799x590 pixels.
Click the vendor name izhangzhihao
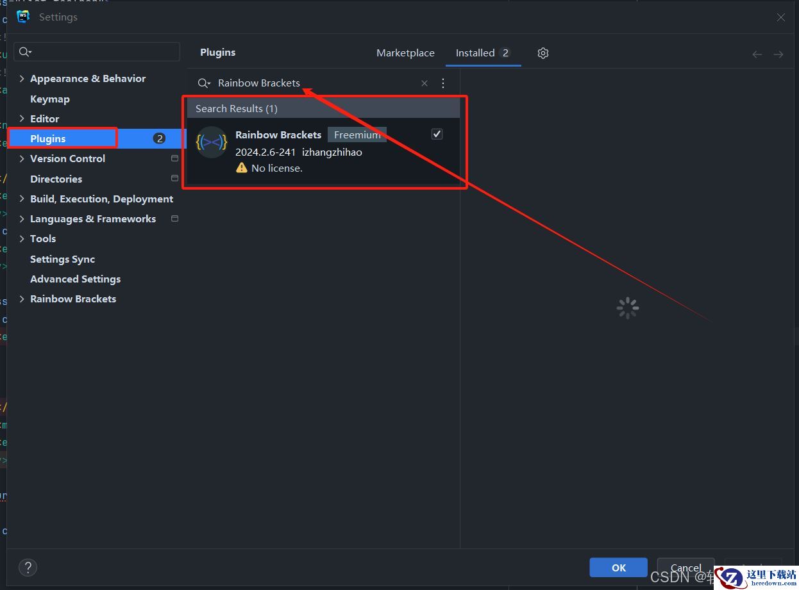[x=332, y=152]
